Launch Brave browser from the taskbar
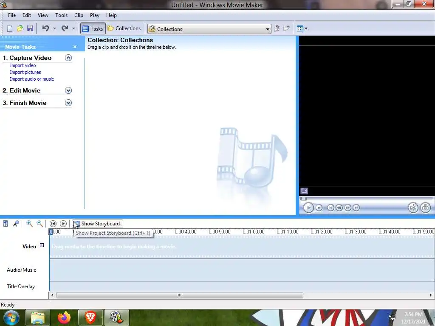435x326 pixels. (90, 318)
